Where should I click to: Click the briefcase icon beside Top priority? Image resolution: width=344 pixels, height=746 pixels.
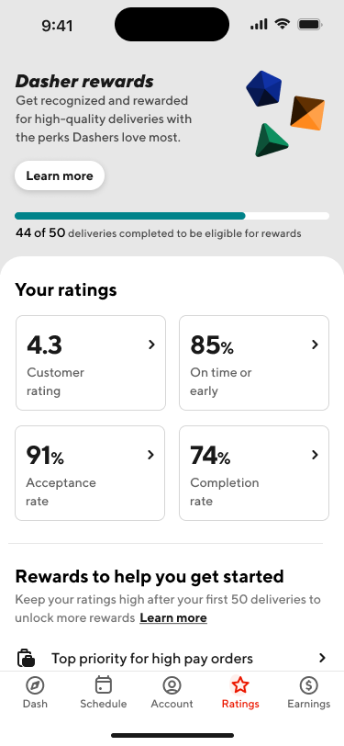(26, 659)
